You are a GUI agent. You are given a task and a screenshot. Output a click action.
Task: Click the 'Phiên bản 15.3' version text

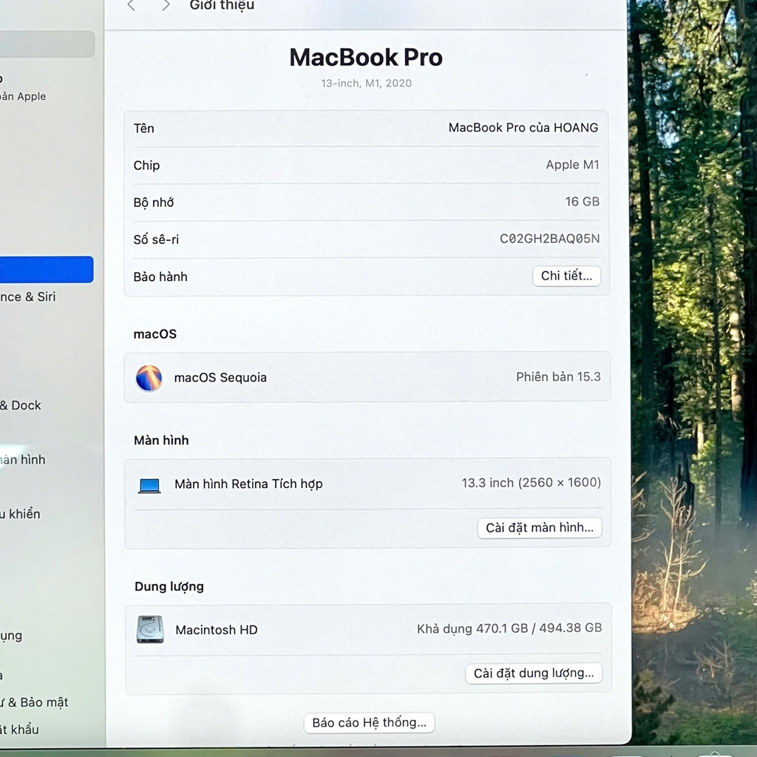558,376
